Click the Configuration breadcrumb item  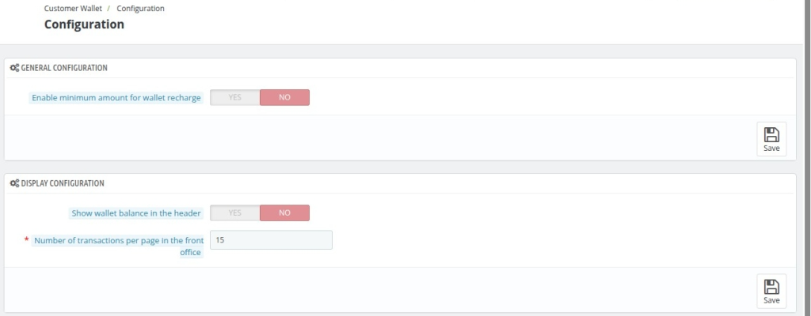(140, 9)
